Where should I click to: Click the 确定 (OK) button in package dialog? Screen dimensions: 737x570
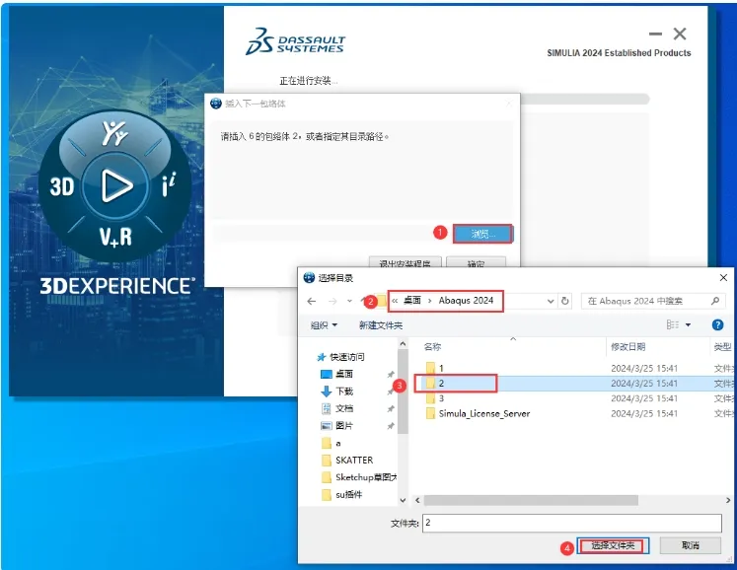[x=476, y=262]
